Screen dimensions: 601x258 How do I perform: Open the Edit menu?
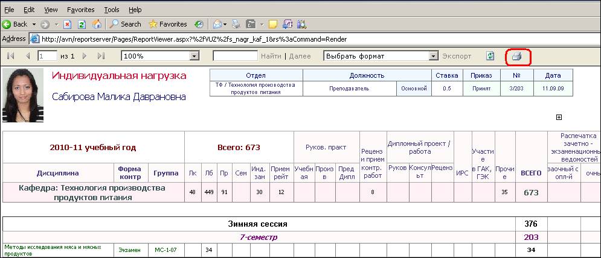pos(29,10)
